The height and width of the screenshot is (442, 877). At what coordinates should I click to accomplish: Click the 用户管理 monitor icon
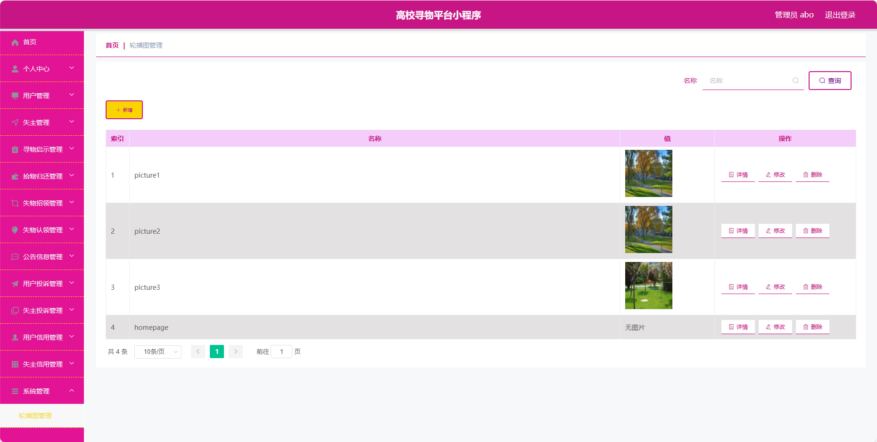(x=15, y=96)
